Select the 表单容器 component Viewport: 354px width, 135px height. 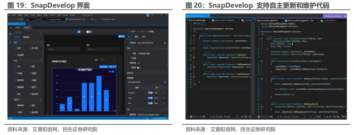[20, 105]
